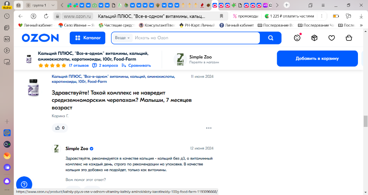
Task: Open the Yandex home button
Action: click(x=33, y=16)
